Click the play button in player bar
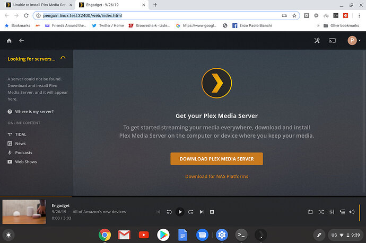 pyautogui.click(x=180, y=212)
